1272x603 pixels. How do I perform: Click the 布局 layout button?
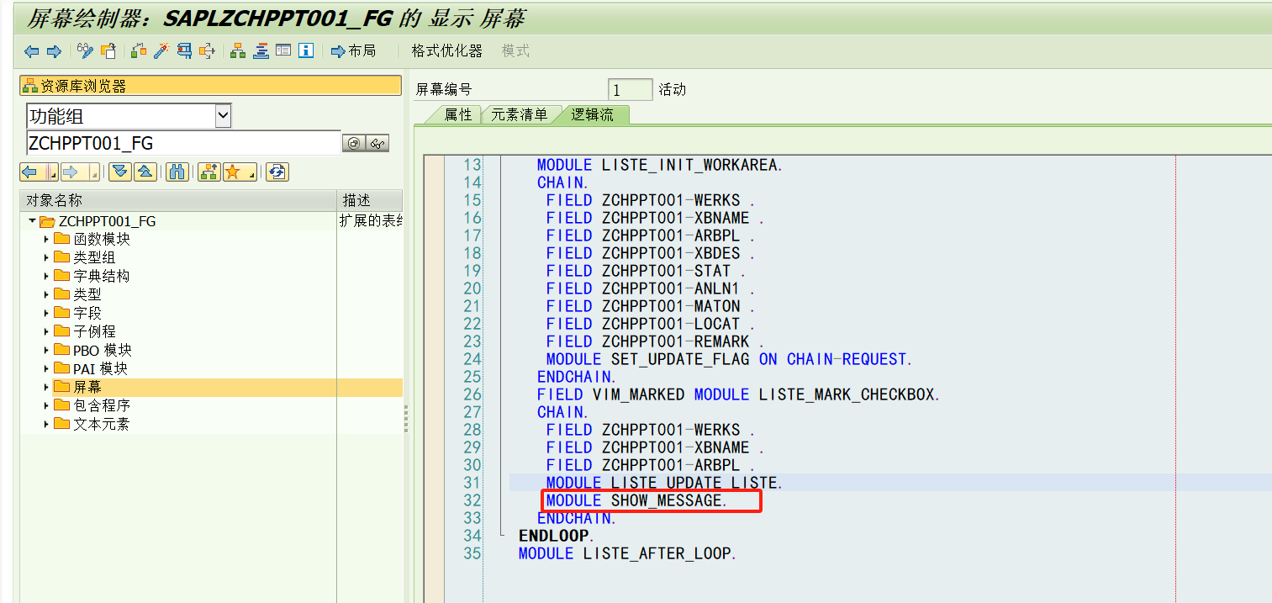coord(353,51)
